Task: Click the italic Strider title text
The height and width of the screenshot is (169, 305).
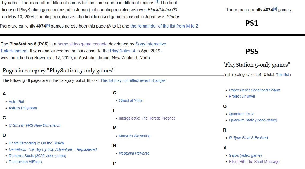Action: pos(173,17)
